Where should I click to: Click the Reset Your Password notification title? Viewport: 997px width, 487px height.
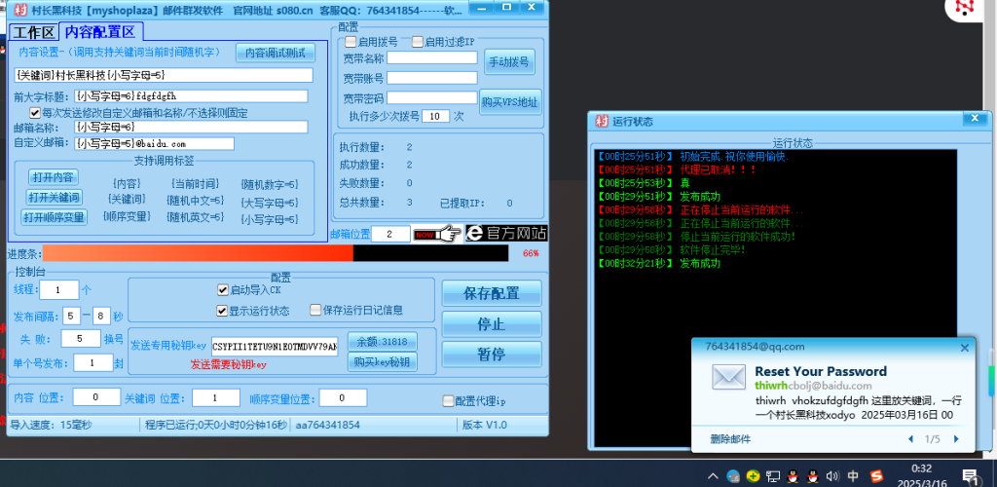click(x=820, y=371)
